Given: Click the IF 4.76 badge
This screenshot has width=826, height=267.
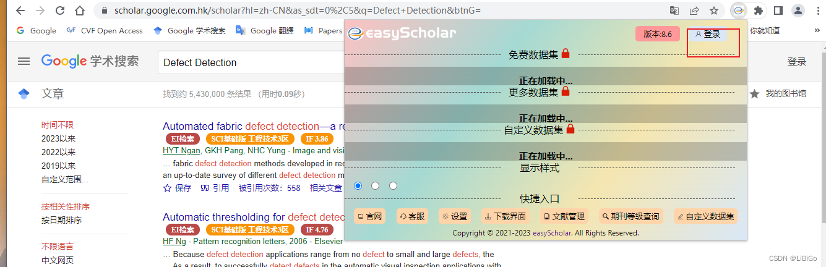Looking at the screenshot, I should click(x=316, y=230).
